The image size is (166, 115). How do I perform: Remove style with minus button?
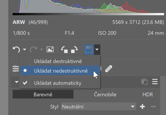(153, 106)
